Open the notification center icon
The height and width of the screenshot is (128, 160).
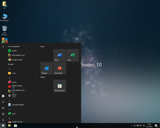(156, 125)
